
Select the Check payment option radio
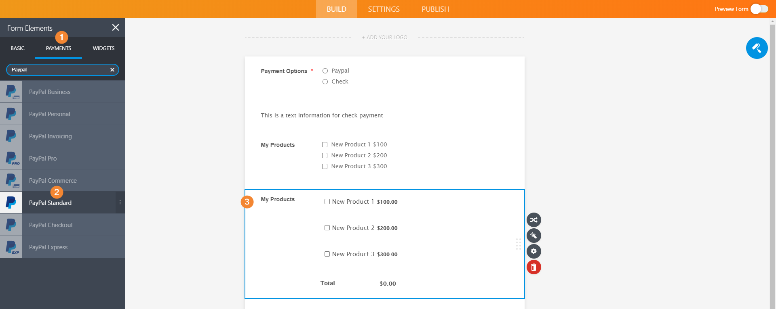click(x=325, y=82)
